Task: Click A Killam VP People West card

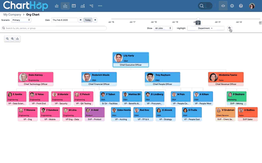Action: click(203, 98)
